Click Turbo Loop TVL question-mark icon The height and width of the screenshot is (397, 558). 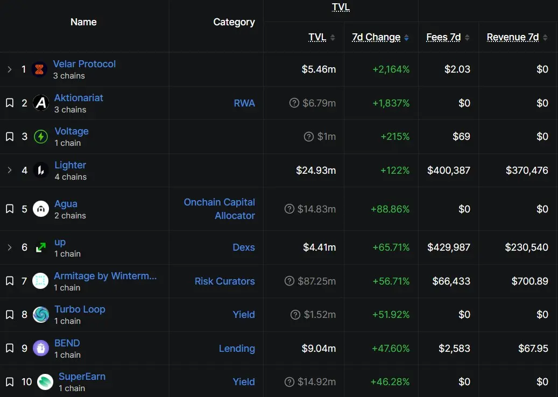click(295, 315)
